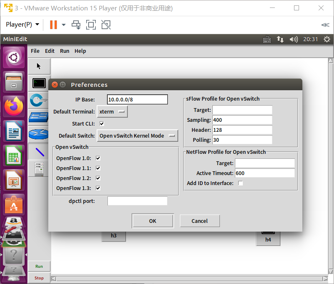Click the NetFlow Target input field
The image size is (334, 284).
265,163
